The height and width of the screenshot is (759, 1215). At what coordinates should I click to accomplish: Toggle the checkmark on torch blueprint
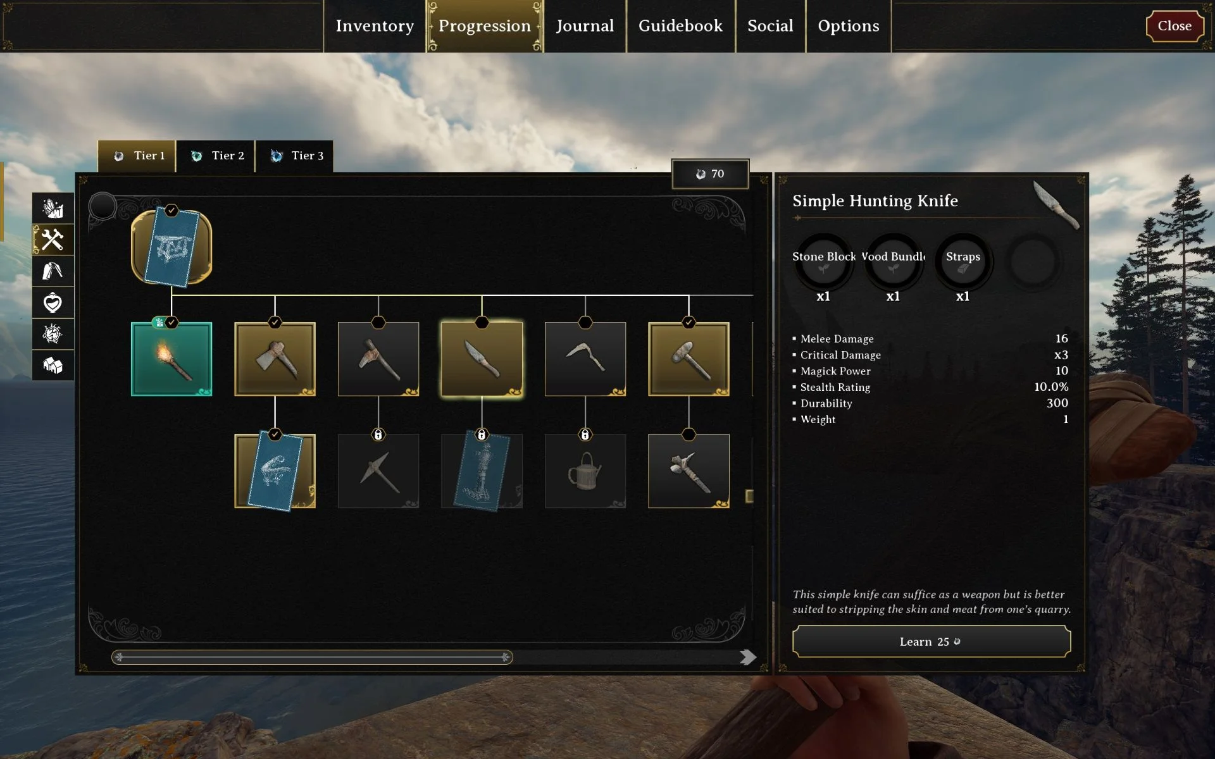172,322
